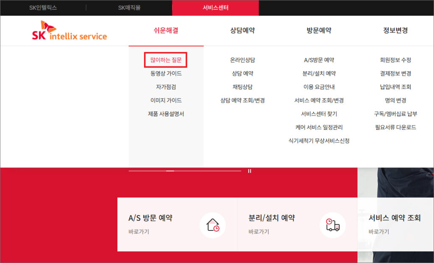Screen dimensions: 434x263
Task: Choose 채팅상담 from the submenu
Action: pos(242,87)
